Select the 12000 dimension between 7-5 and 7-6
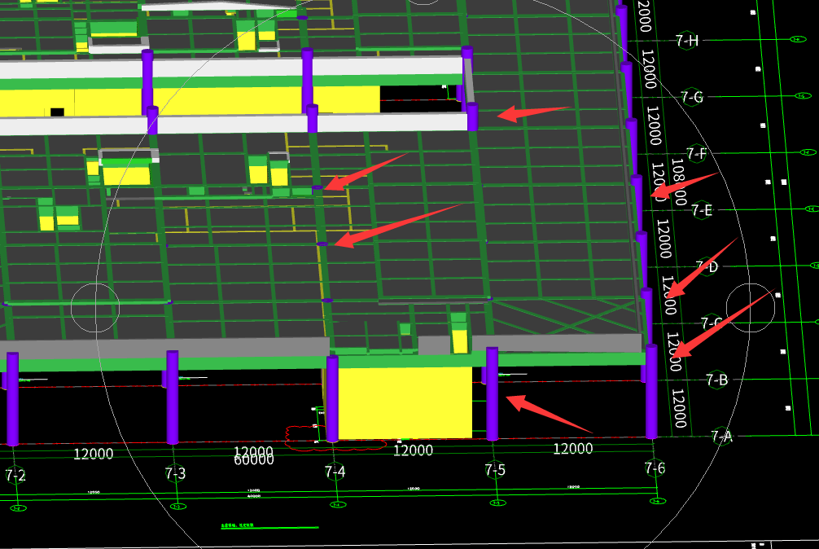This screenshot has height=549, width=819. coord(572,448)
